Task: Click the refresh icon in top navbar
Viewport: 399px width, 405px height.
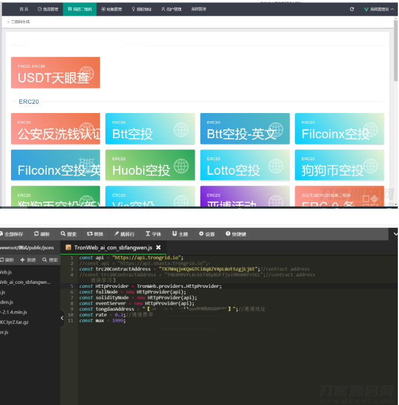Action: pos(352,9)
